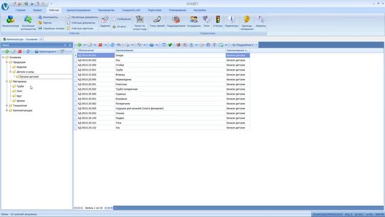
Task: Collapse the Детали и узлы tree node
Action: coord(10,72)
